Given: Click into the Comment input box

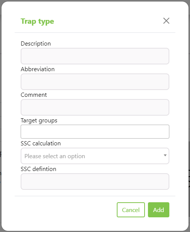Looking at the screenshot, I should (x=95, y=107).
